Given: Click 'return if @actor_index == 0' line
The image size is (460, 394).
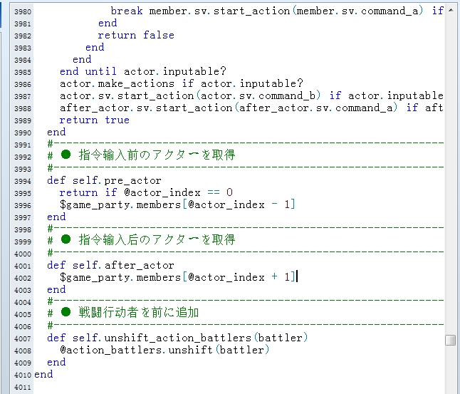Looking at the screenshot, I should [x=146, y=192].
